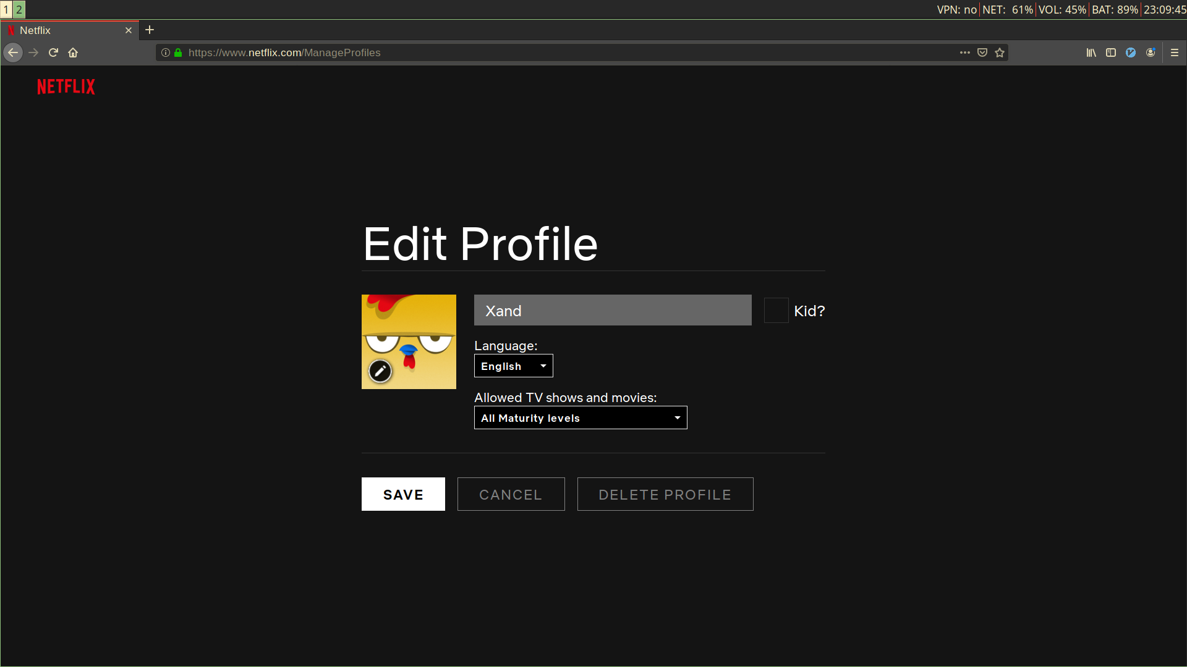Enable the Kid? checkbox
The height and width of the screenshot is (667, 1187).
[x=776, y=310]
